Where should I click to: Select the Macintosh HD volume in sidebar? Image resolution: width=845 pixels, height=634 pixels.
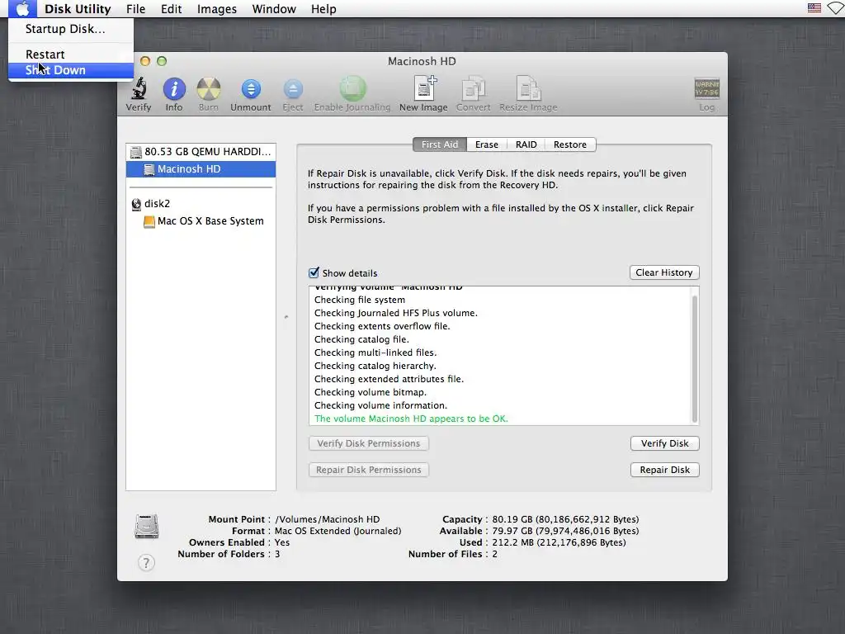click(x=201, y=168)
